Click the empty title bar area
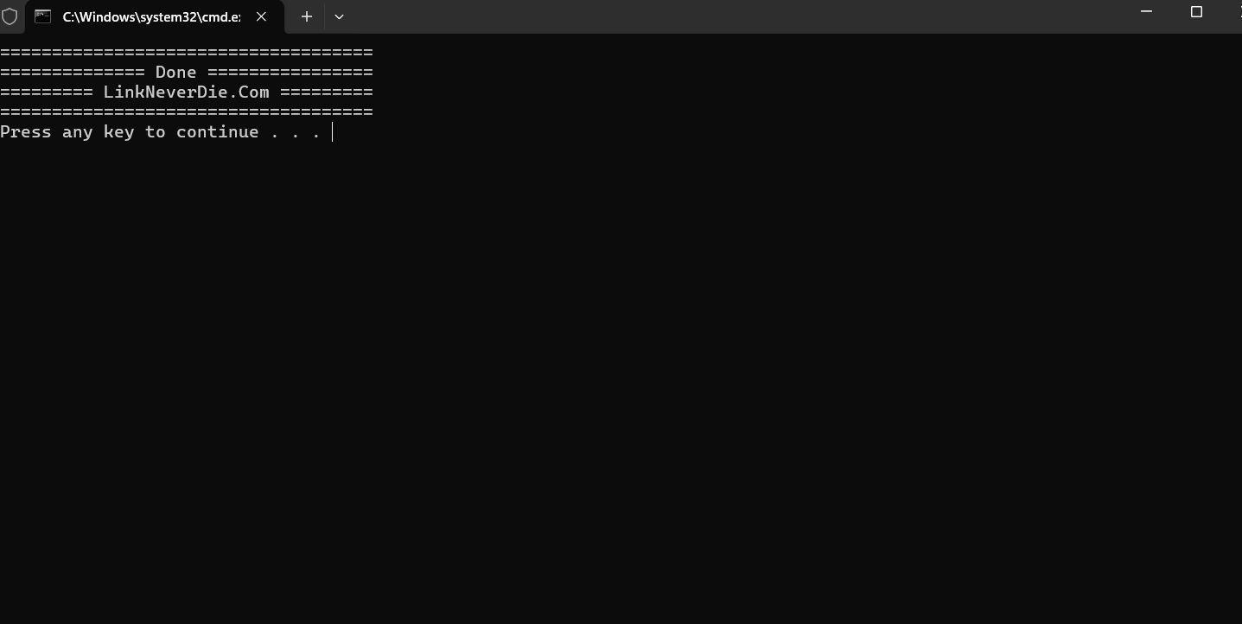Screen dimensions: 1242x624 pyautogui.click(x=735, y=16)
